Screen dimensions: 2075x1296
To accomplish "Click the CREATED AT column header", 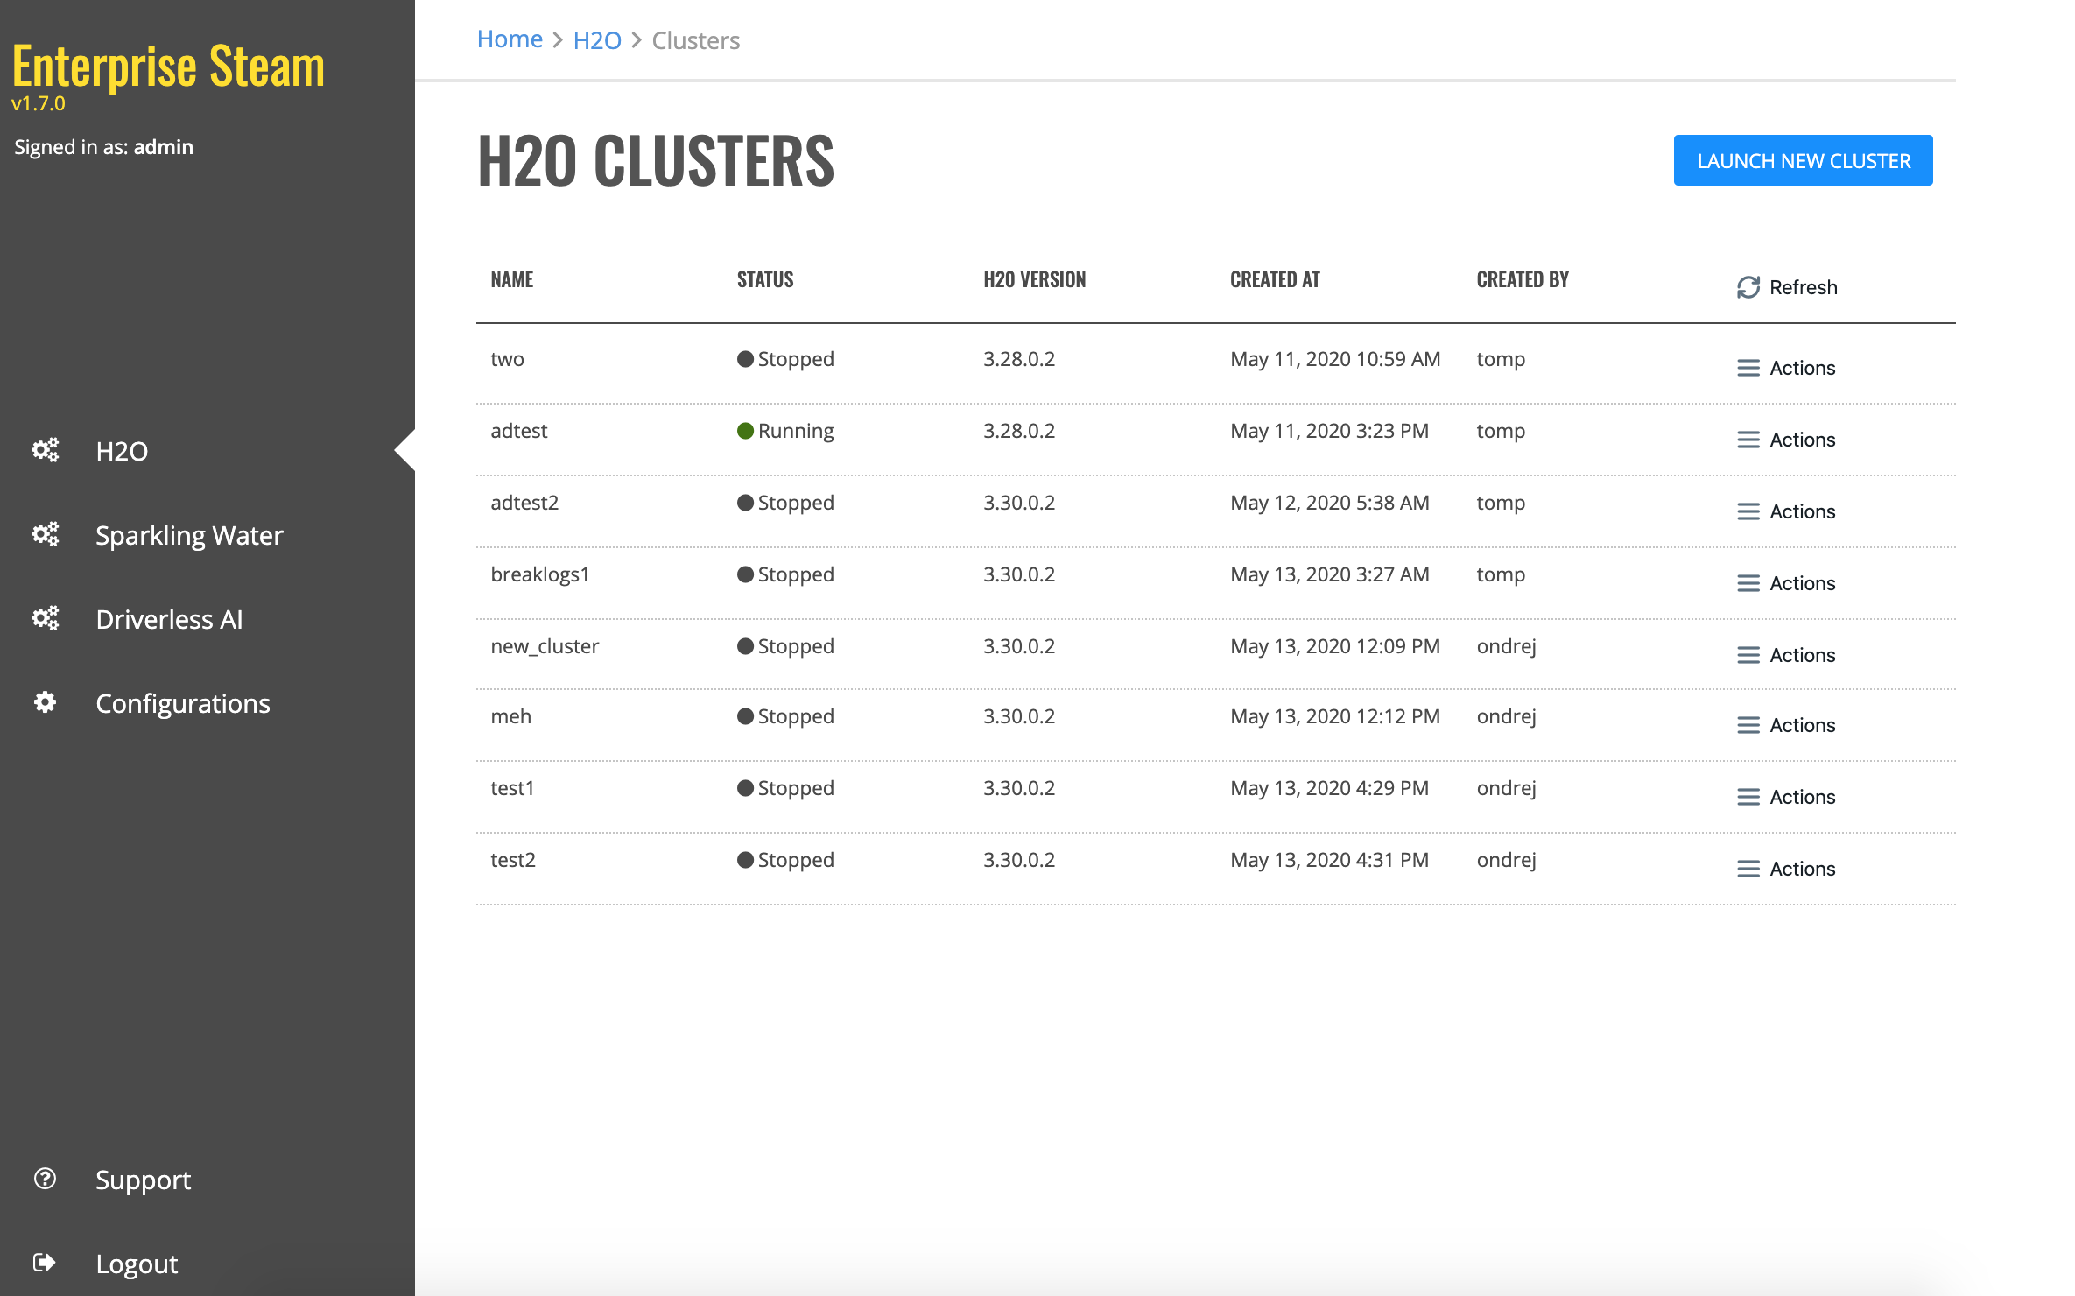I will pos(1275,279).
